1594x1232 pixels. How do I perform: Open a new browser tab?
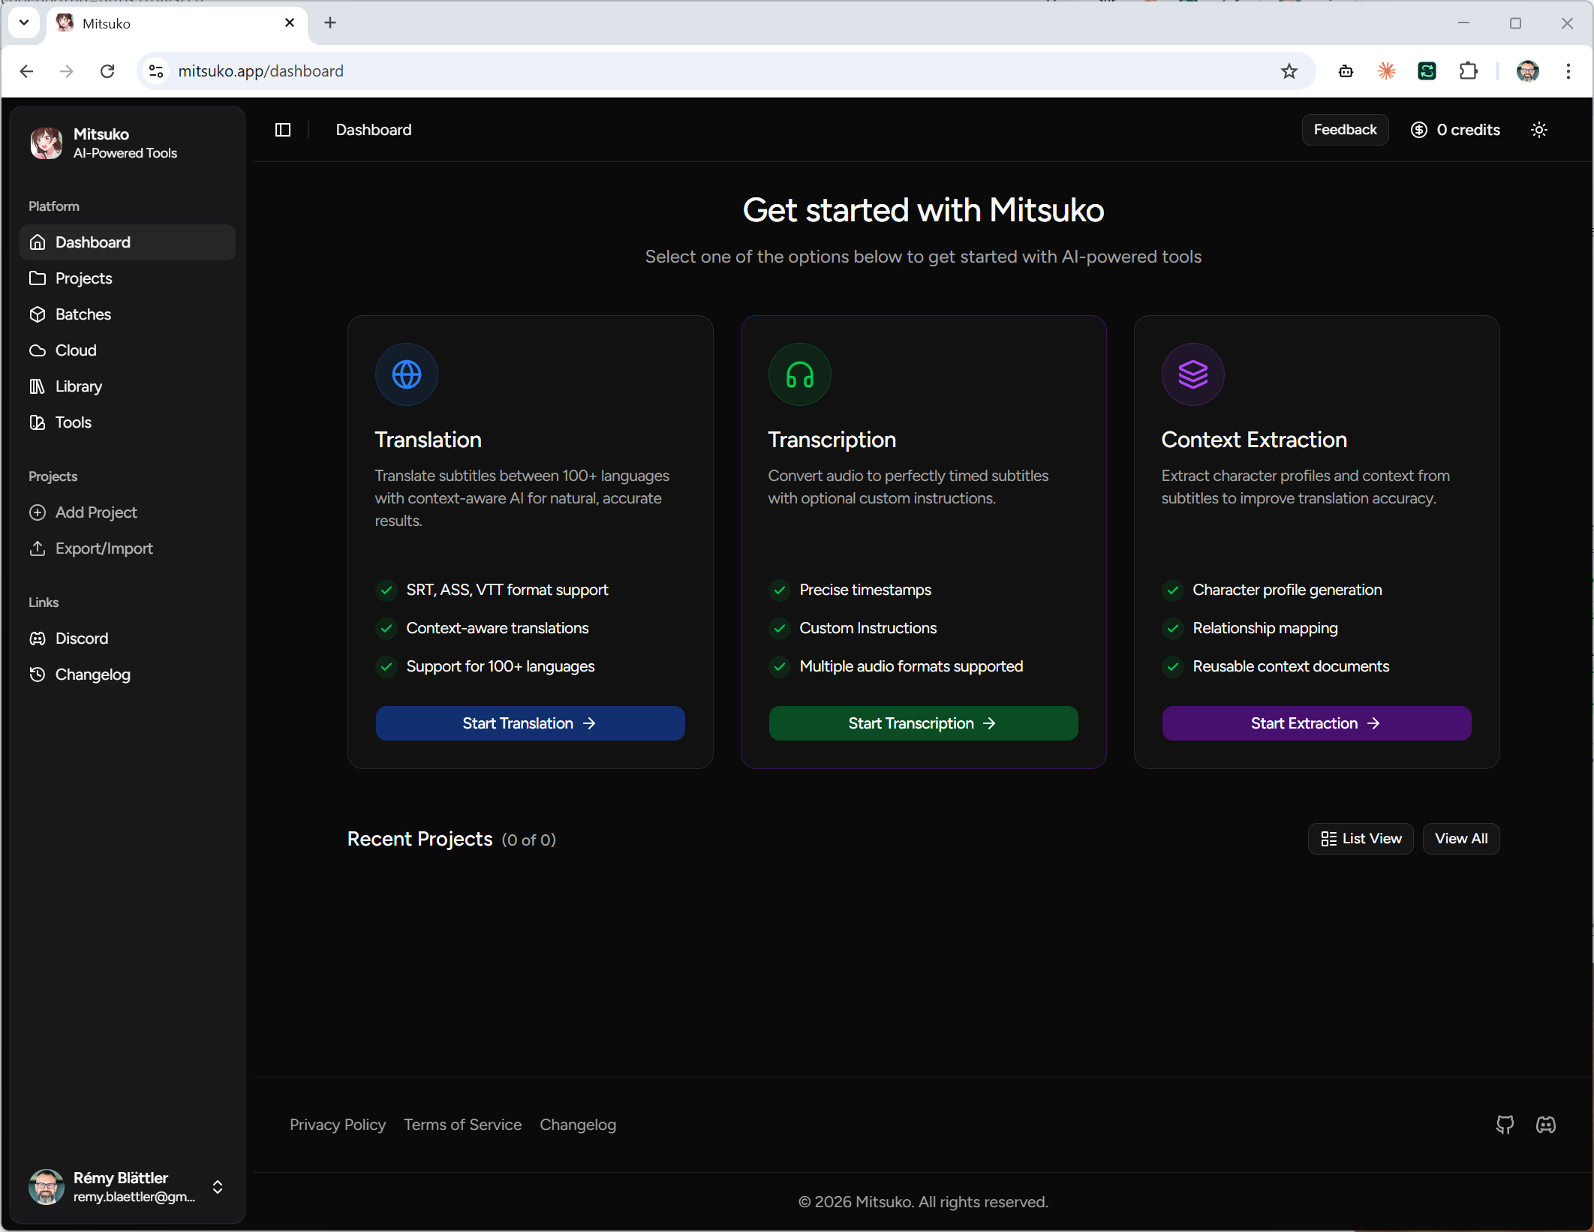[x=330, y=23]
